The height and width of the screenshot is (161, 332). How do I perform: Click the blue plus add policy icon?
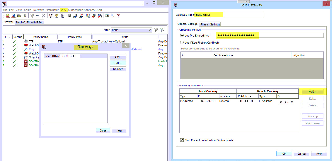pos(38,16)
